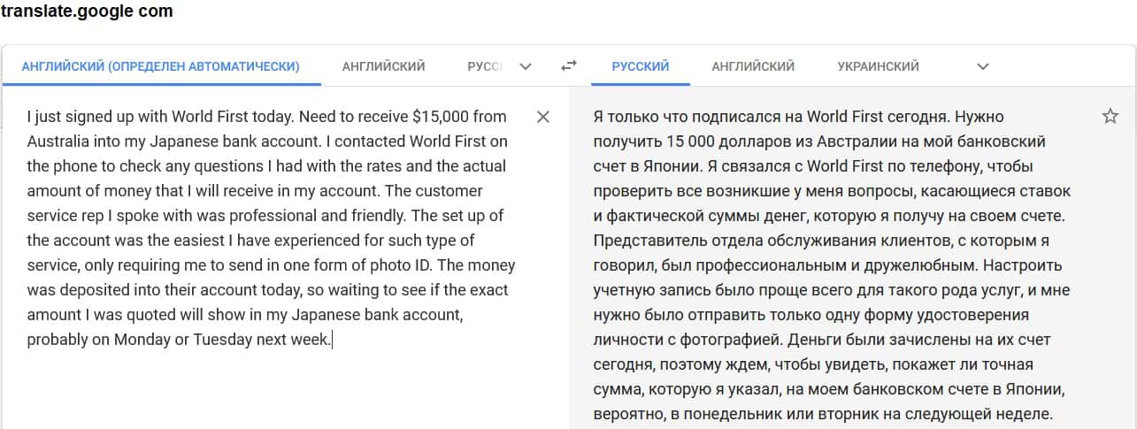Switch target language to УКРАИНСКИЙ

click(878, 66)
